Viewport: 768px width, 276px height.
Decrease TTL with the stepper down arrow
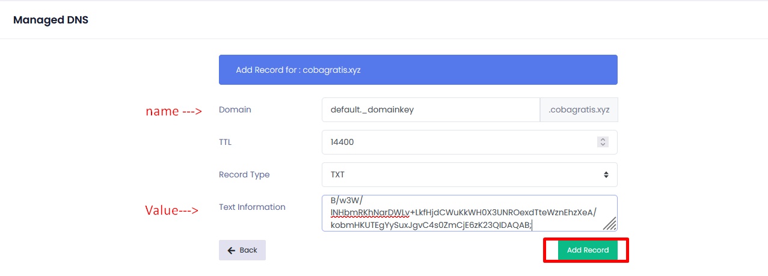[x=603, y=145]
